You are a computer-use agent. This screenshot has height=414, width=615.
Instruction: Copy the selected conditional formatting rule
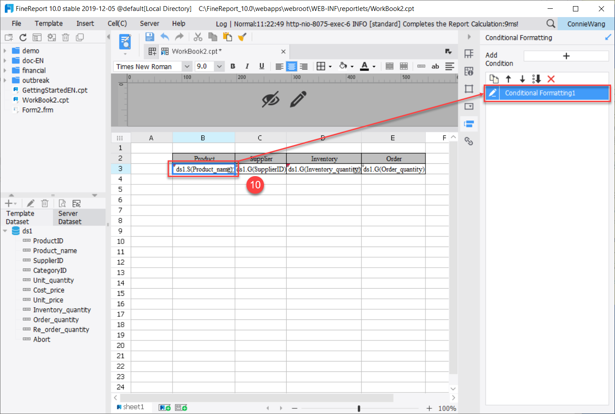click(494, 79)
